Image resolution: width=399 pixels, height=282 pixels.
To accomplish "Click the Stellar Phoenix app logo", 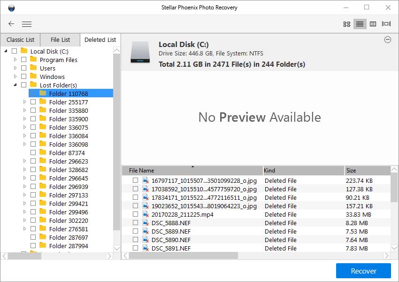I will pyautogui.click(x=11, y=8).
